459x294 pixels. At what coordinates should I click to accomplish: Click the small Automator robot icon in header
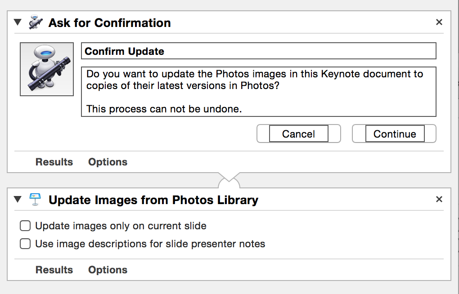click(x=36, y=22)
